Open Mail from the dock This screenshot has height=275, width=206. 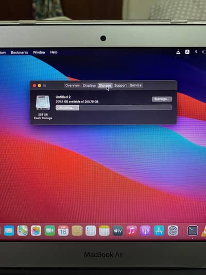[x=9, y=231]
